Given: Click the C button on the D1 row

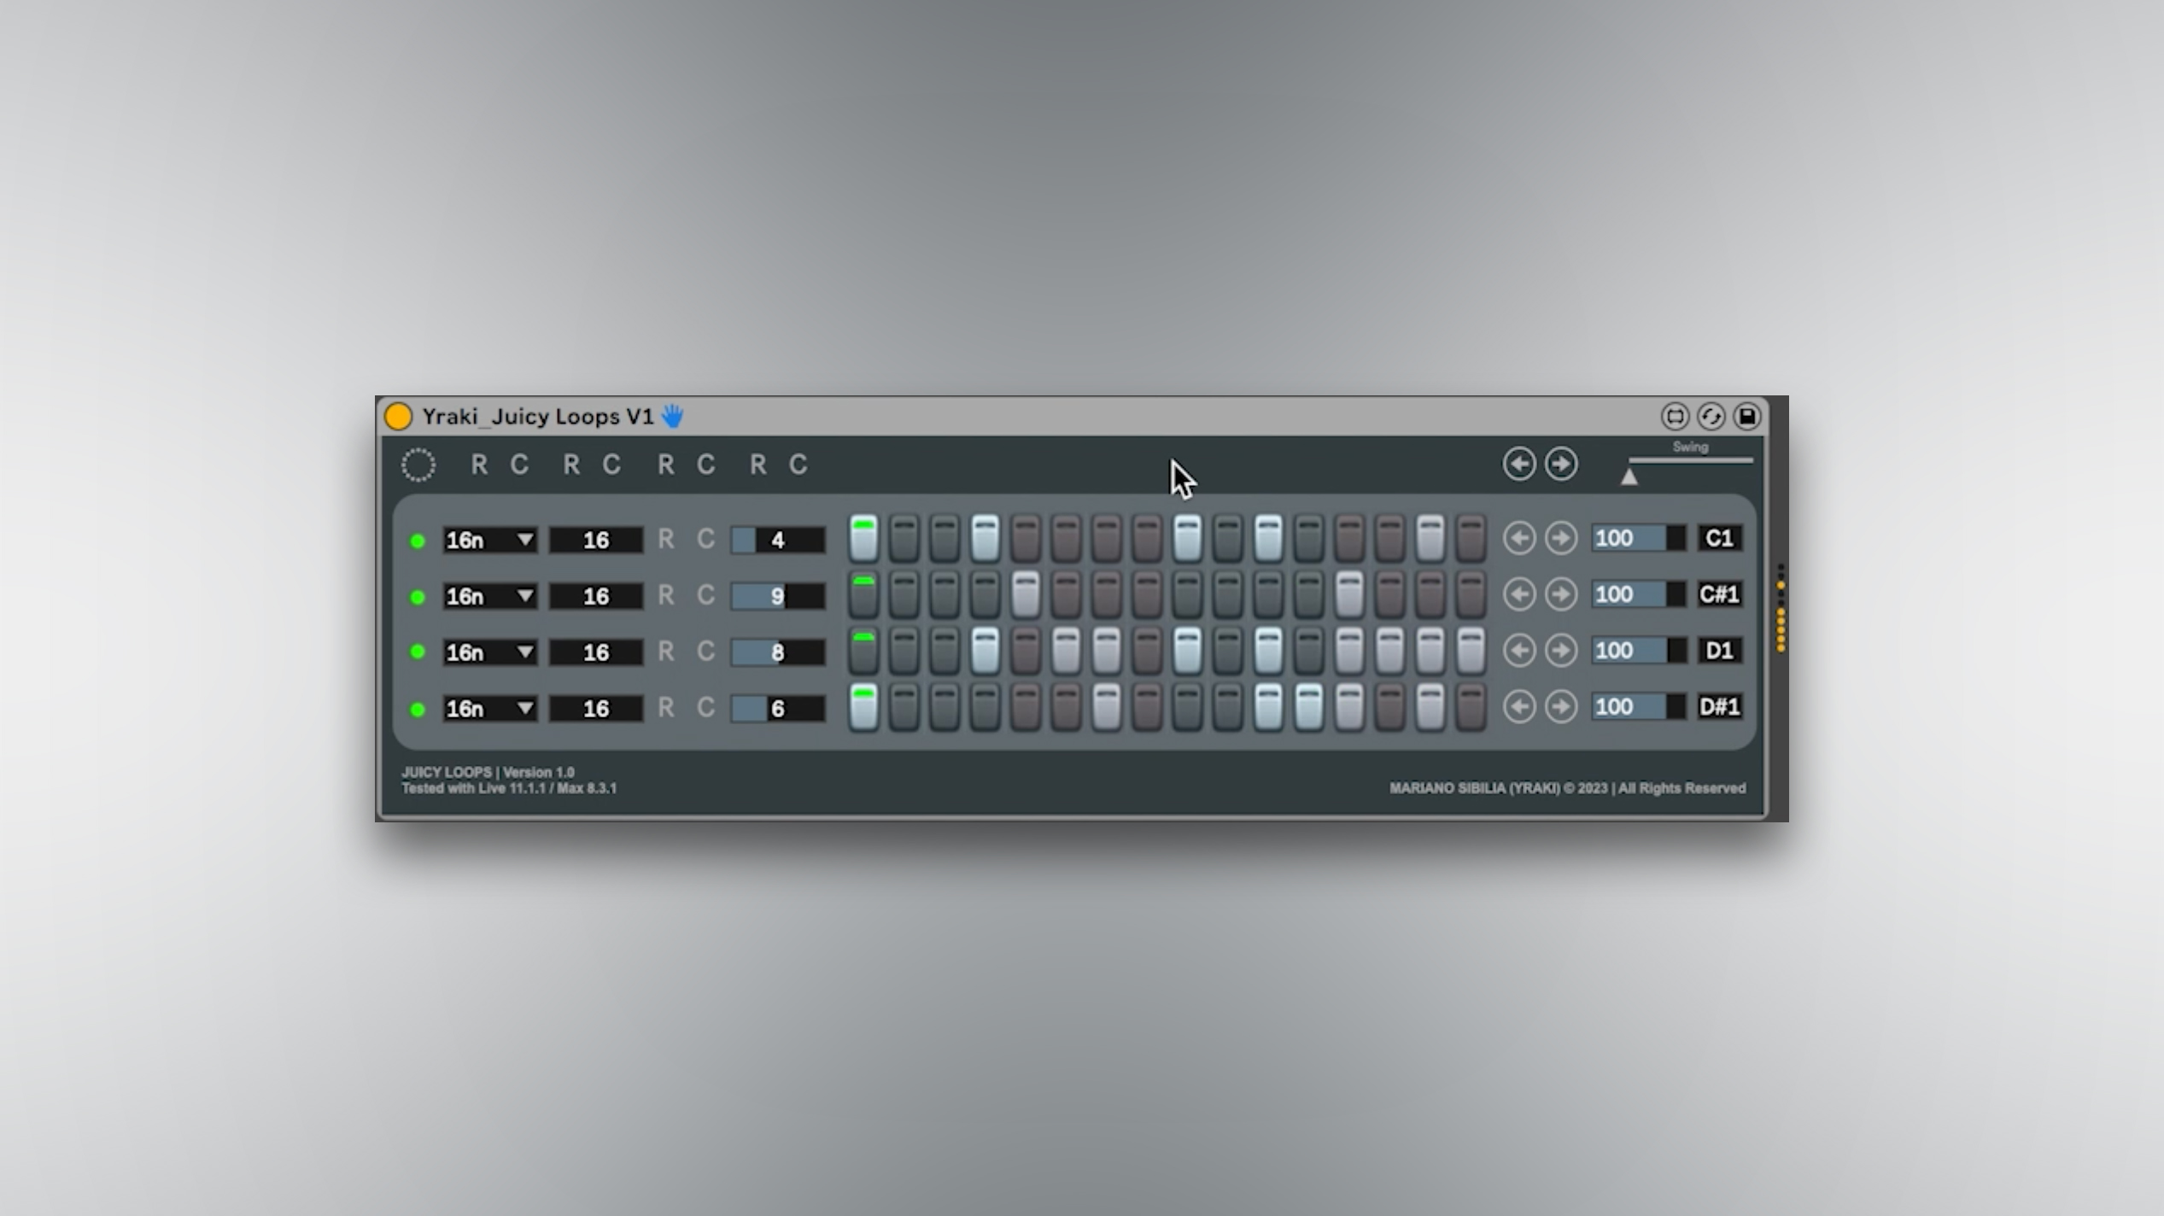Looking at the screenshot, I should tap(705, 652).
